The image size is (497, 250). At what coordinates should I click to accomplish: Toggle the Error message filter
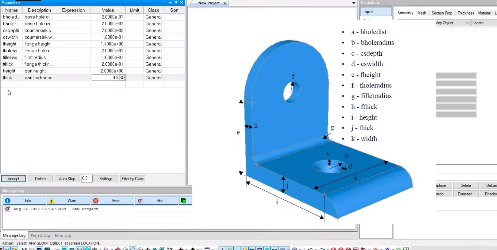[x=112, y=201]
